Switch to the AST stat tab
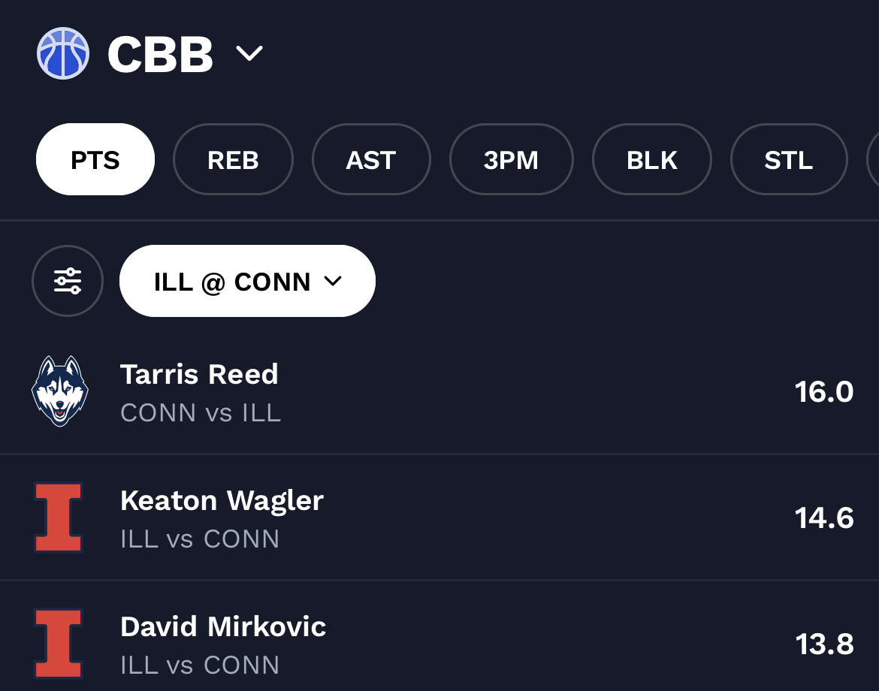This screenshot has width=879, height=691. pos(371,159)
